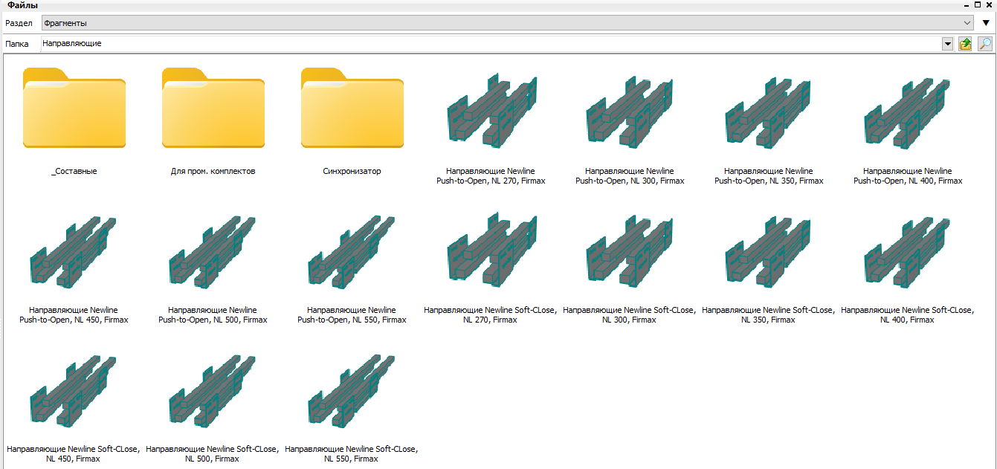
Task: Go up one folder level
Action: pyautogui.click(x=965, y=44)
